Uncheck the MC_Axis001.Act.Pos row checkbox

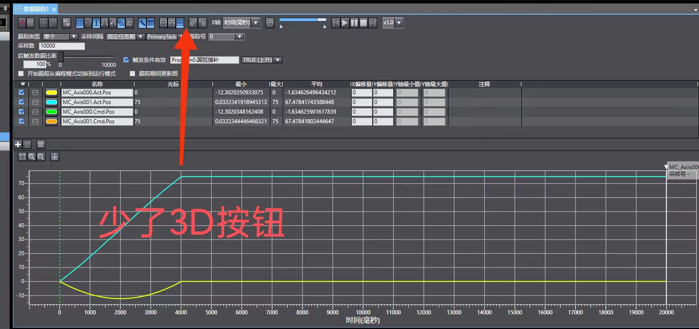22,102
